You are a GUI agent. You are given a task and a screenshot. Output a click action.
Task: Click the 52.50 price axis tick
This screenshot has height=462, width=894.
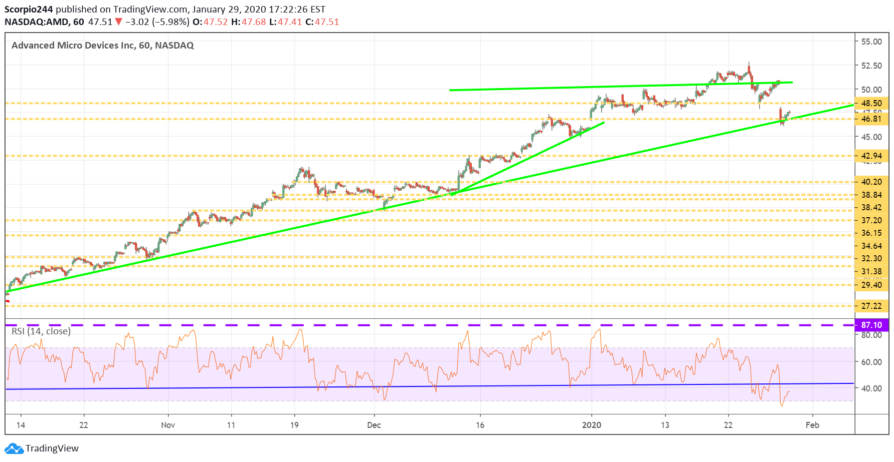click(871, 66)
